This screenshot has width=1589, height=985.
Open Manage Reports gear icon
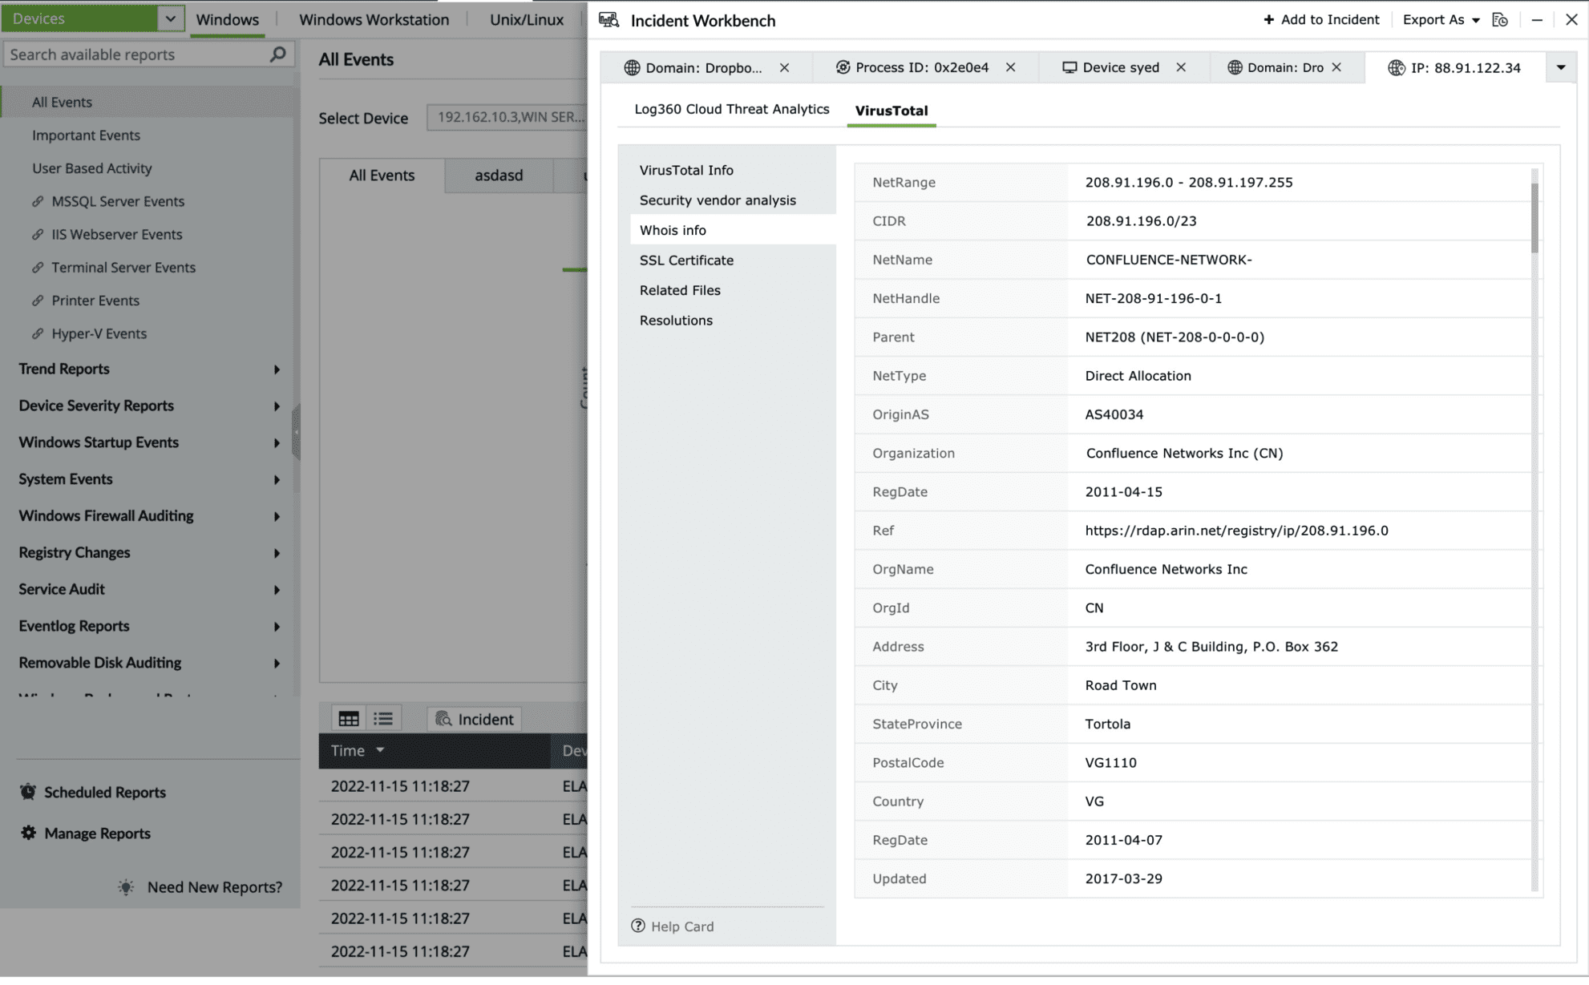click(28, 833)
